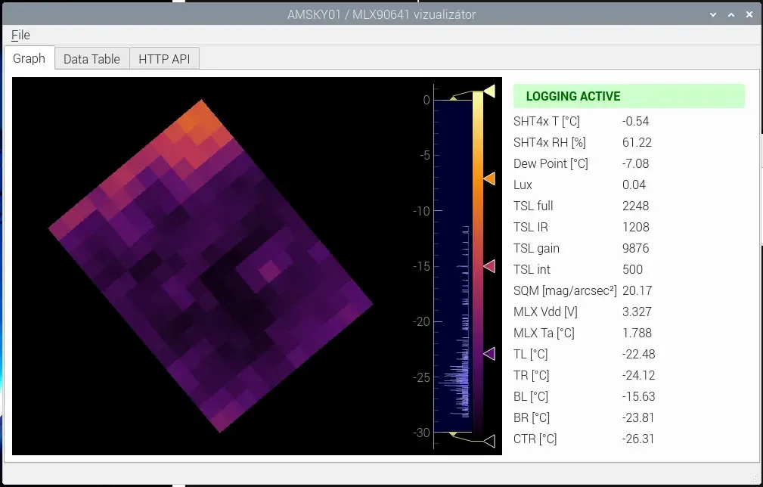Minimize the vizualizátor window
Image resolution: width=763 pixels, height=487 pixels.
click(x=713, y=14)
